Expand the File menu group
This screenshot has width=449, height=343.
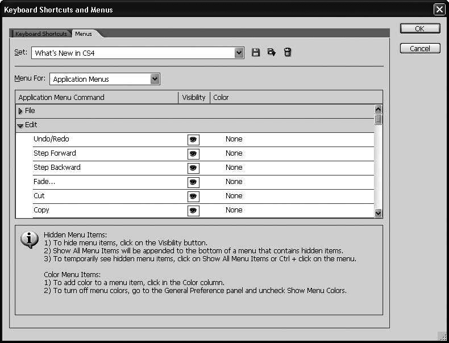[20, 111]
